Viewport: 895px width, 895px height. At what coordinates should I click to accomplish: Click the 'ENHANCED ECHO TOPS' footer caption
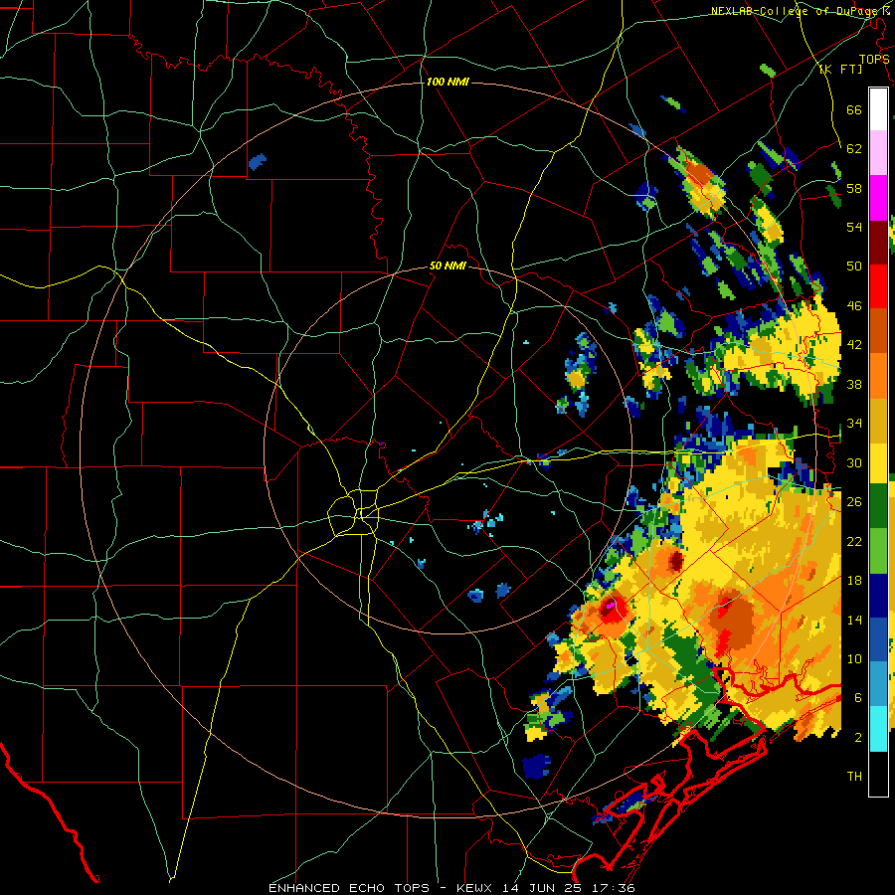coord(349,888)
